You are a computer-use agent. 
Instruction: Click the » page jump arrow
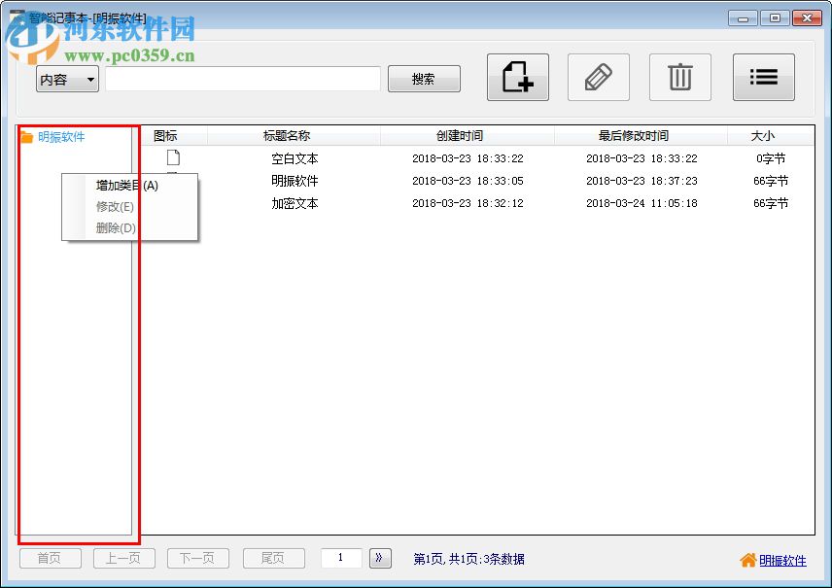tap(379, 558)
